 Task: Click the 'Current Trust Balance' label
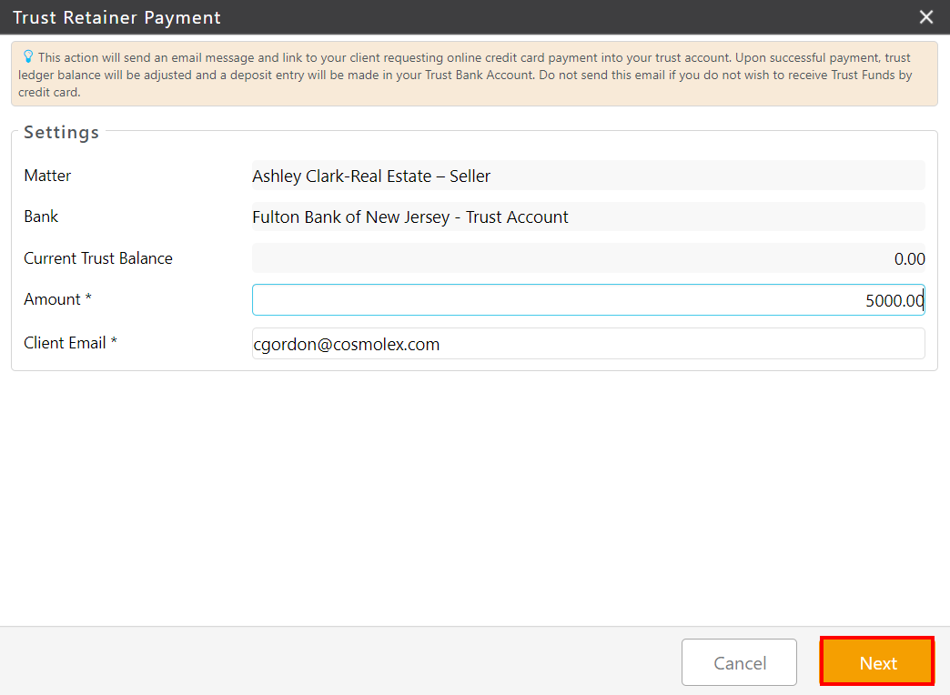point(98,258)
